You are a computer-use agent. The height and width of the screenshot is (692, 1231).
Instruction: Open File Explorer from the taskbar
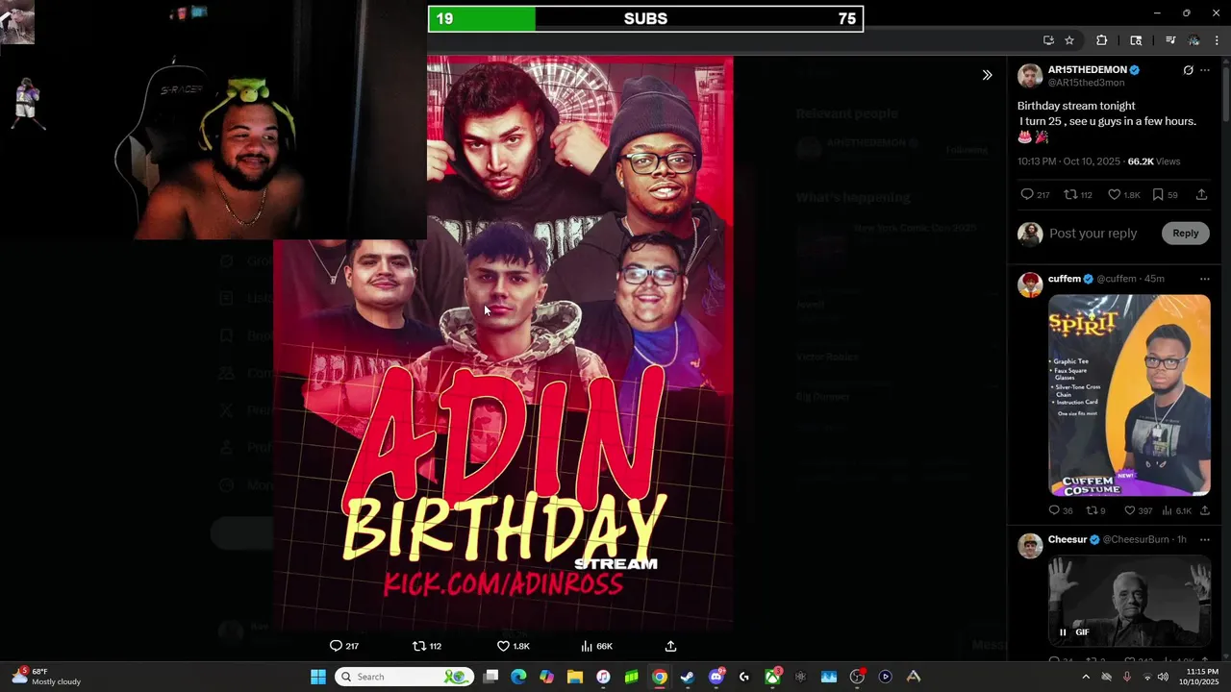575,677
